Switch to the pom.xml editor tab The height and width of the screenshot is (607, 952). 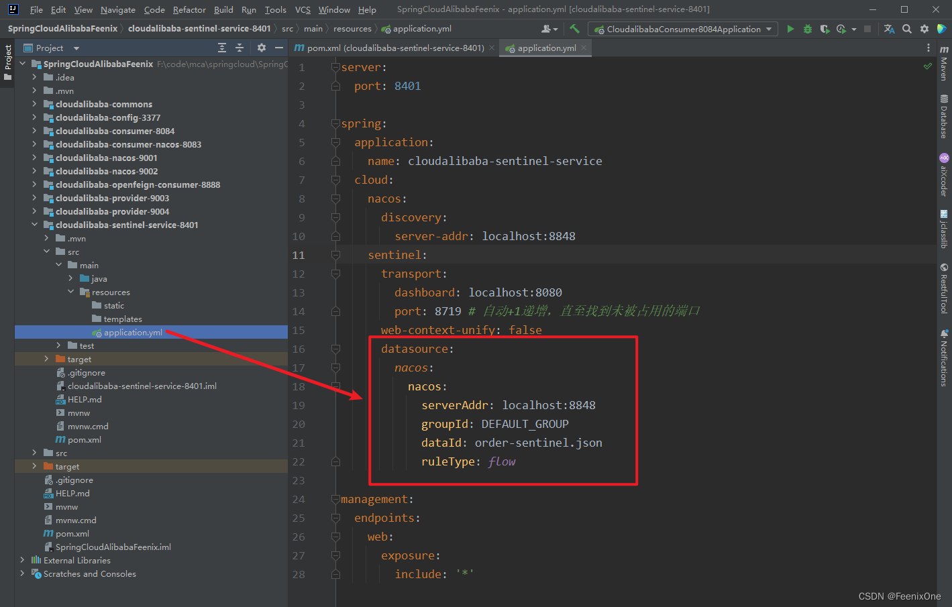tap(394, 48)
